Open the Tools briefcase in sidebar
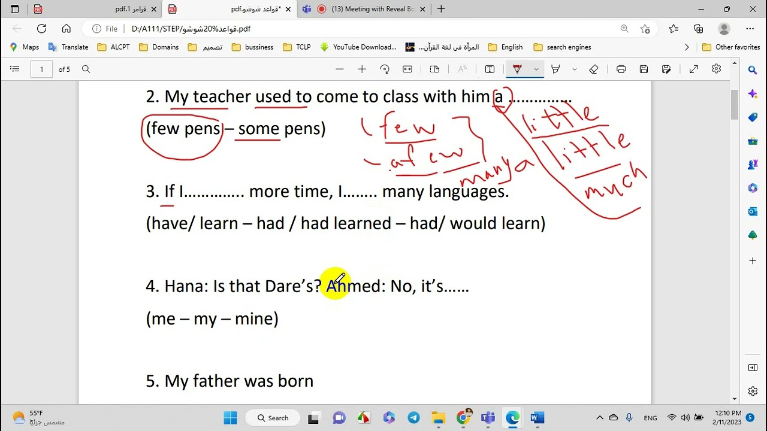Image resolution: width=767 pixels, height=431 pixels. coord(753,141)
